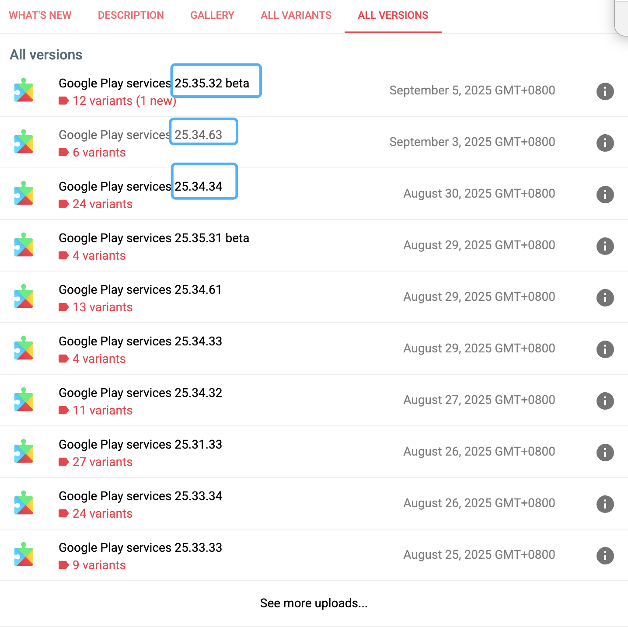This screenshot has width=628, height=627.
Task: View 24 variants of version 25.33.34
Action: pos(103,514)
